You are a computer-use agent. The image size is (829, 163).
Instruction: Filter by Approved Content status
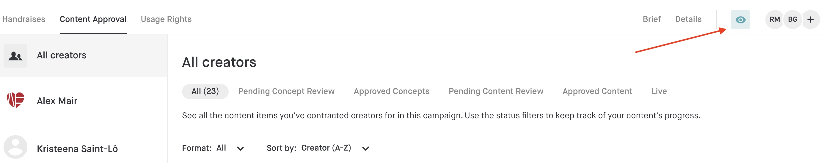[x=597, y=92]
